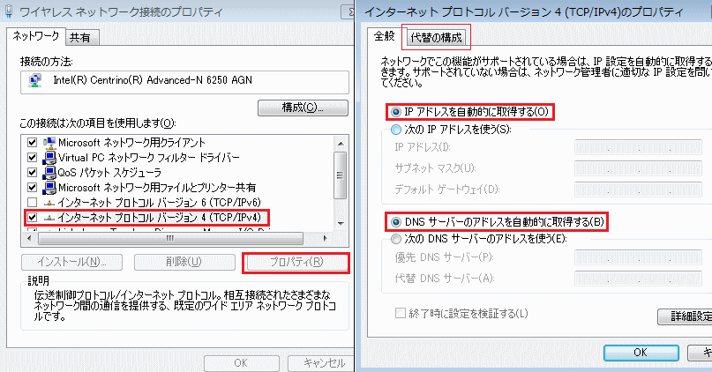Click the vertical scrollbar thumb of item list
The image size is (712, 372).
click(340, 175)
